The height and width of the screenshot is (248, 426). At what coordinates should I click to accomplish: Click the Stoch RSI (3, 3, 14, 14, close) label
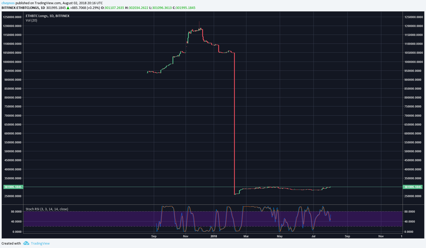click(x=47, y=209)
